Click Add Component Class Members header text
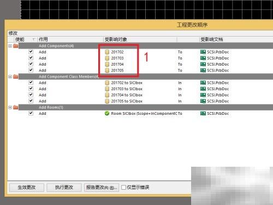The height and width of the screenshot is (205, 273). [69, 77]
